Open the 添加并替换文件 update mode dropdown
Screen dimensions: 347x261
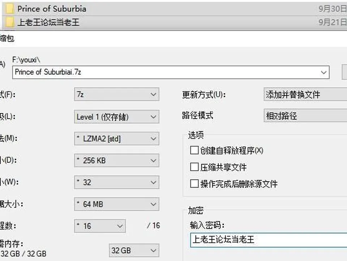[305, 94]
